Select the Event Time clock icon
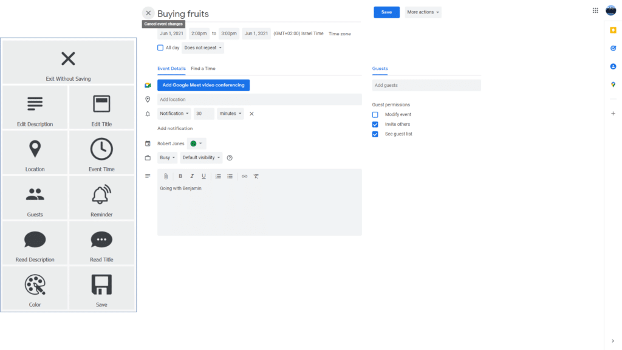The width and height of the screenshot is (622, 350). (x=101, y=149)
